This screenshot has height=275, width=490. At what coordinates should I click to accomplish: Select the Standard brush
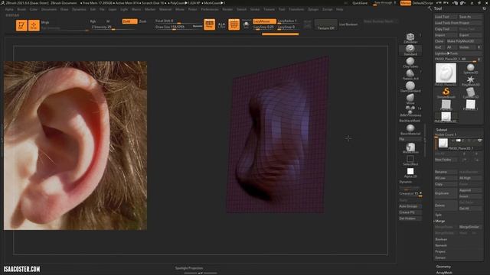(x=410, y=50)
